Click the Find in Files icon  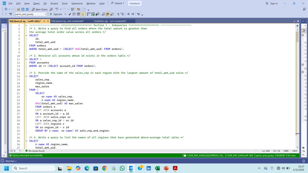79,9
